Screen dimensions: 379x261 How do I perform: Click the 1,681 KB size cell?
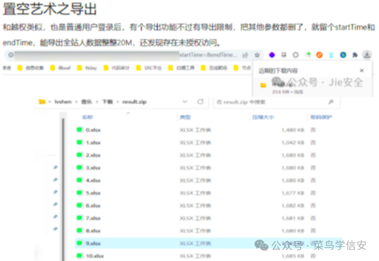coord(293,218)
